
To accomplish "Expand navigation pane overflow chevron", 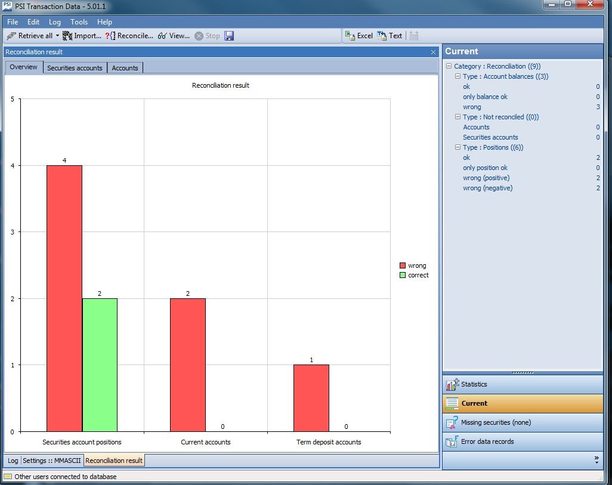I will [596, 459].
